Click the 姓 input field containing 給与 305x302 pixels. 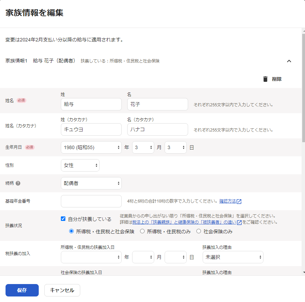(x=91, y=104)
